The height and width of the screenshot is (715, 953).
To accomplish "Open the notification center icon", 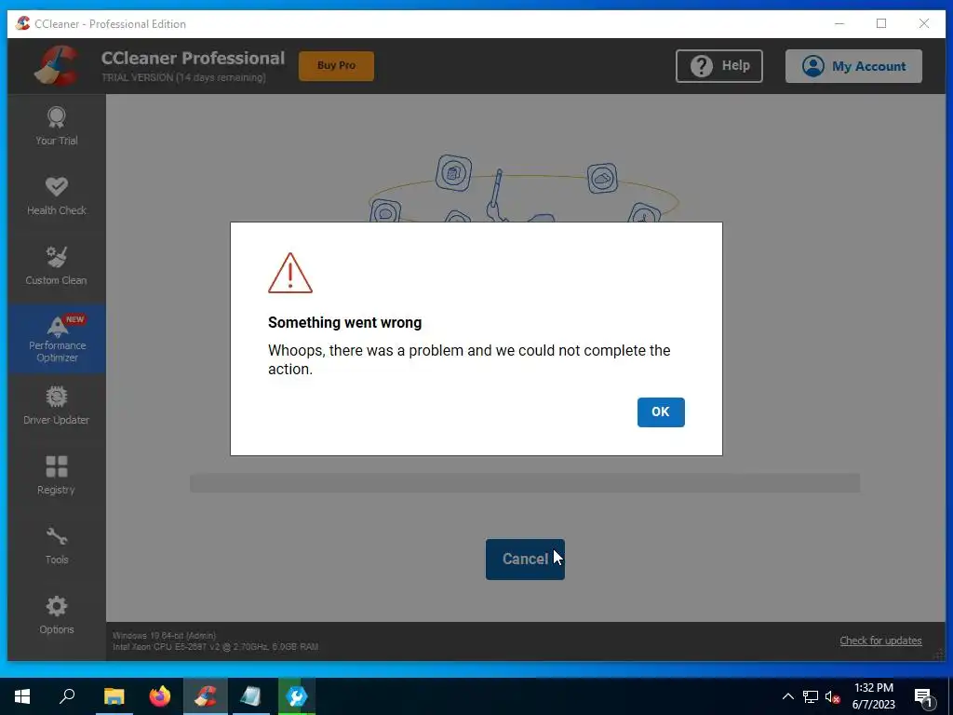I will pyautogui.click(x=923, y=697).
